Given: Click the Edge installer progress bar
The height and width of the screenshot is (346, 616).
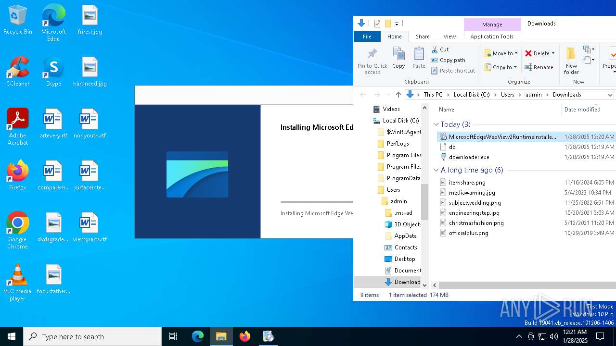Looking at the screenshot, I should (x=317, y=202).
